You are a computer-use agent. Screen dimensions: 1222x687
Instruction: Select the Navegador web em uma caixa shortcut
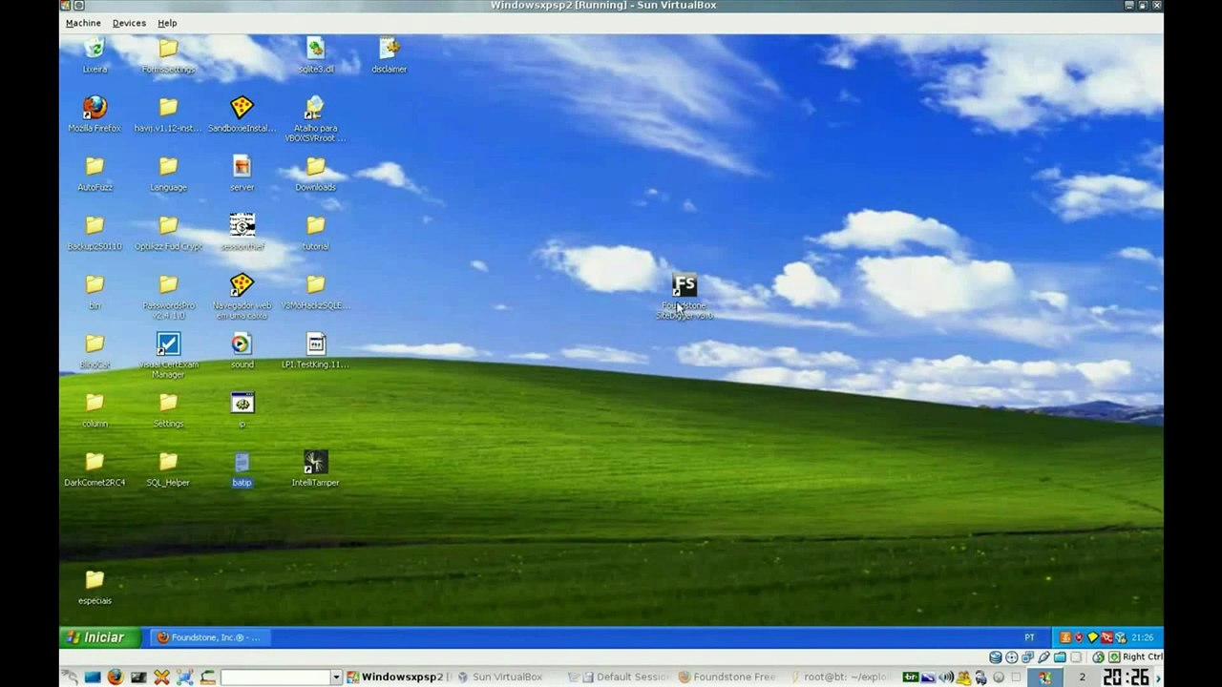point(242,296)
